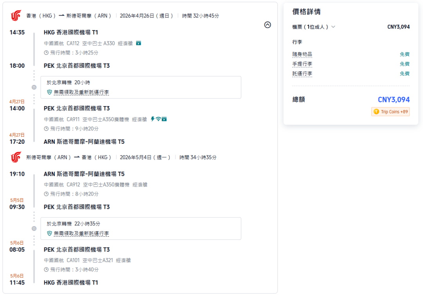
Task: Collapse the second Beijing transfer timeline node
Action: pos(34,228)
